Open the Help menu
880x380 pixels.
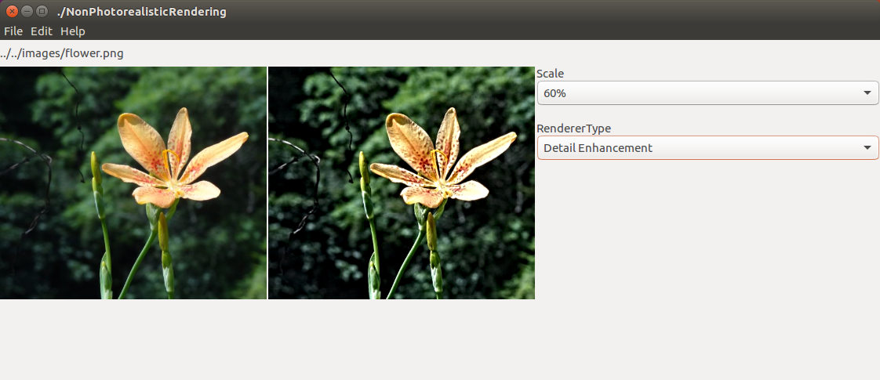[x=73, y=31]
